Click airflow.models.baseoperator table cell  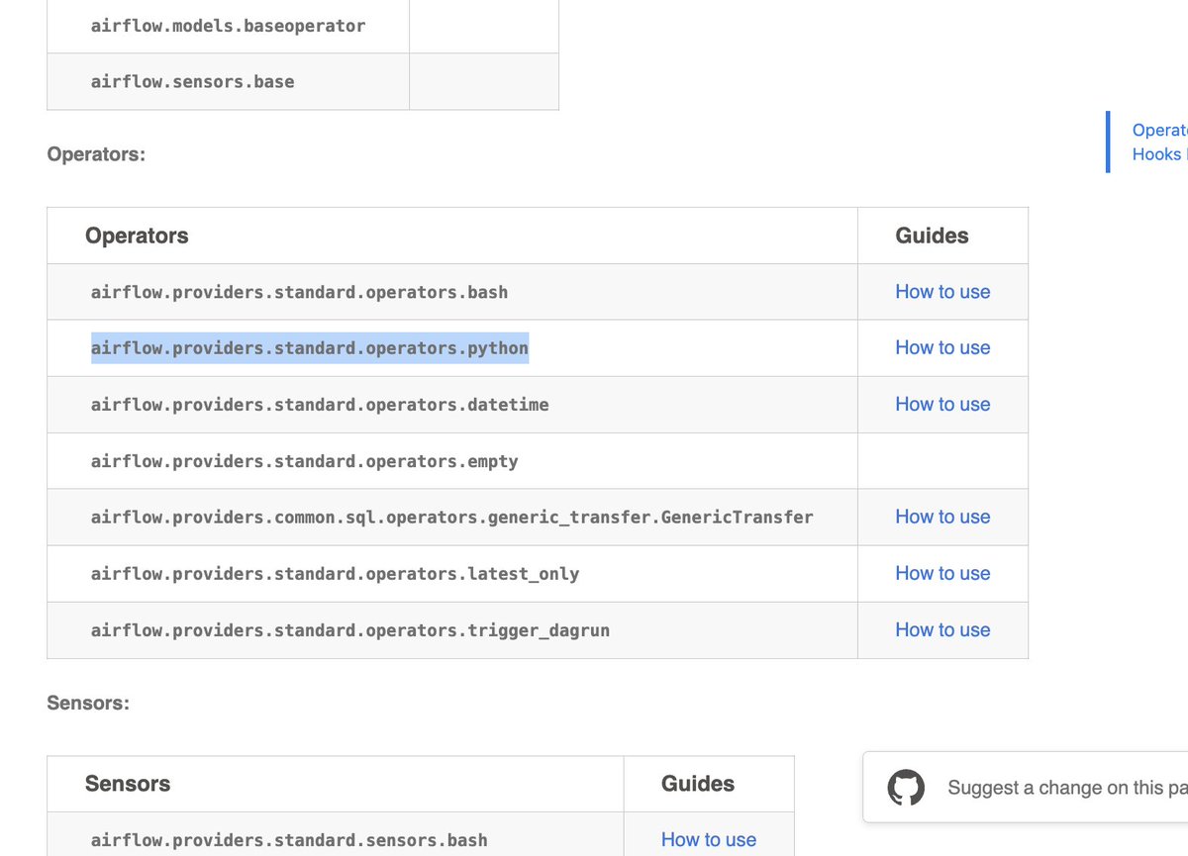tap(228, 26)
